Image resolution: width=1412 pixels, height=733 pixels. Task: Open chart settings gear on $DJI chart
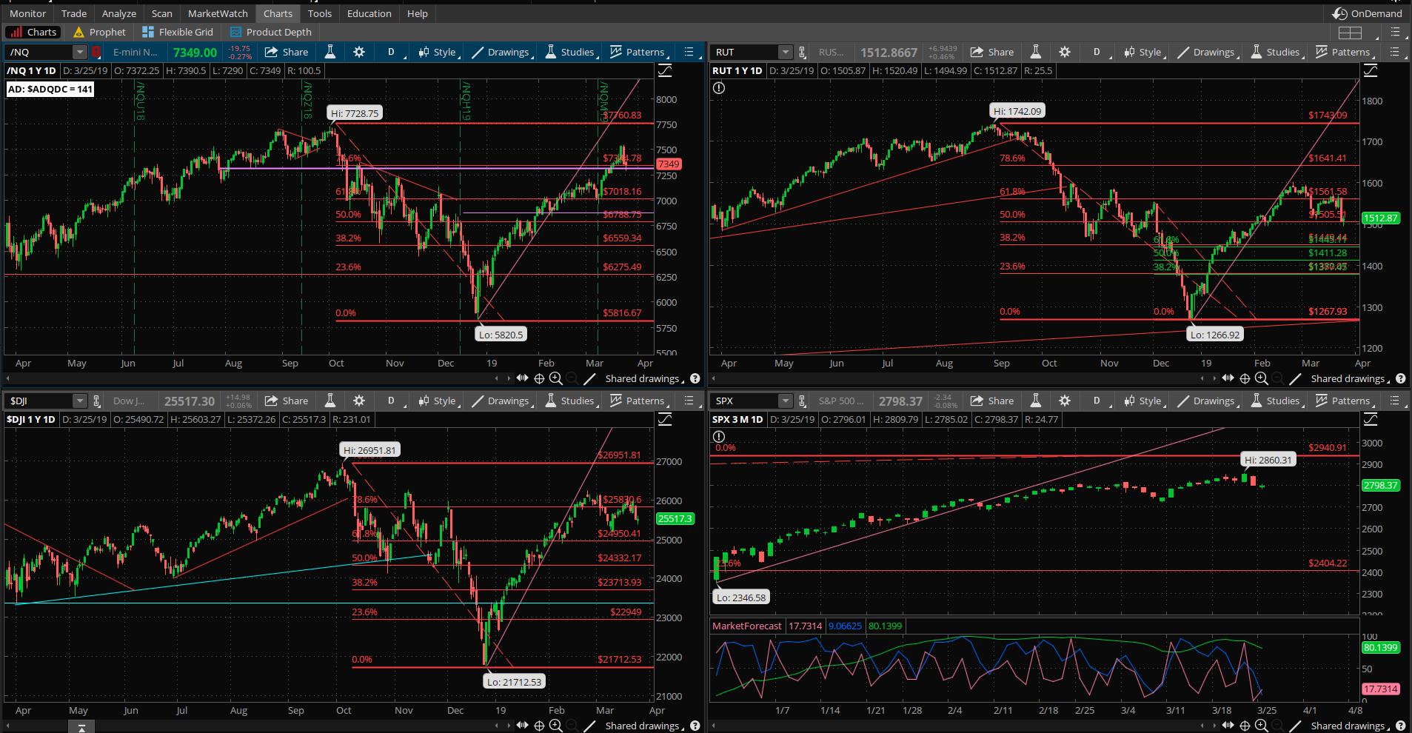[x=359, y=401]
